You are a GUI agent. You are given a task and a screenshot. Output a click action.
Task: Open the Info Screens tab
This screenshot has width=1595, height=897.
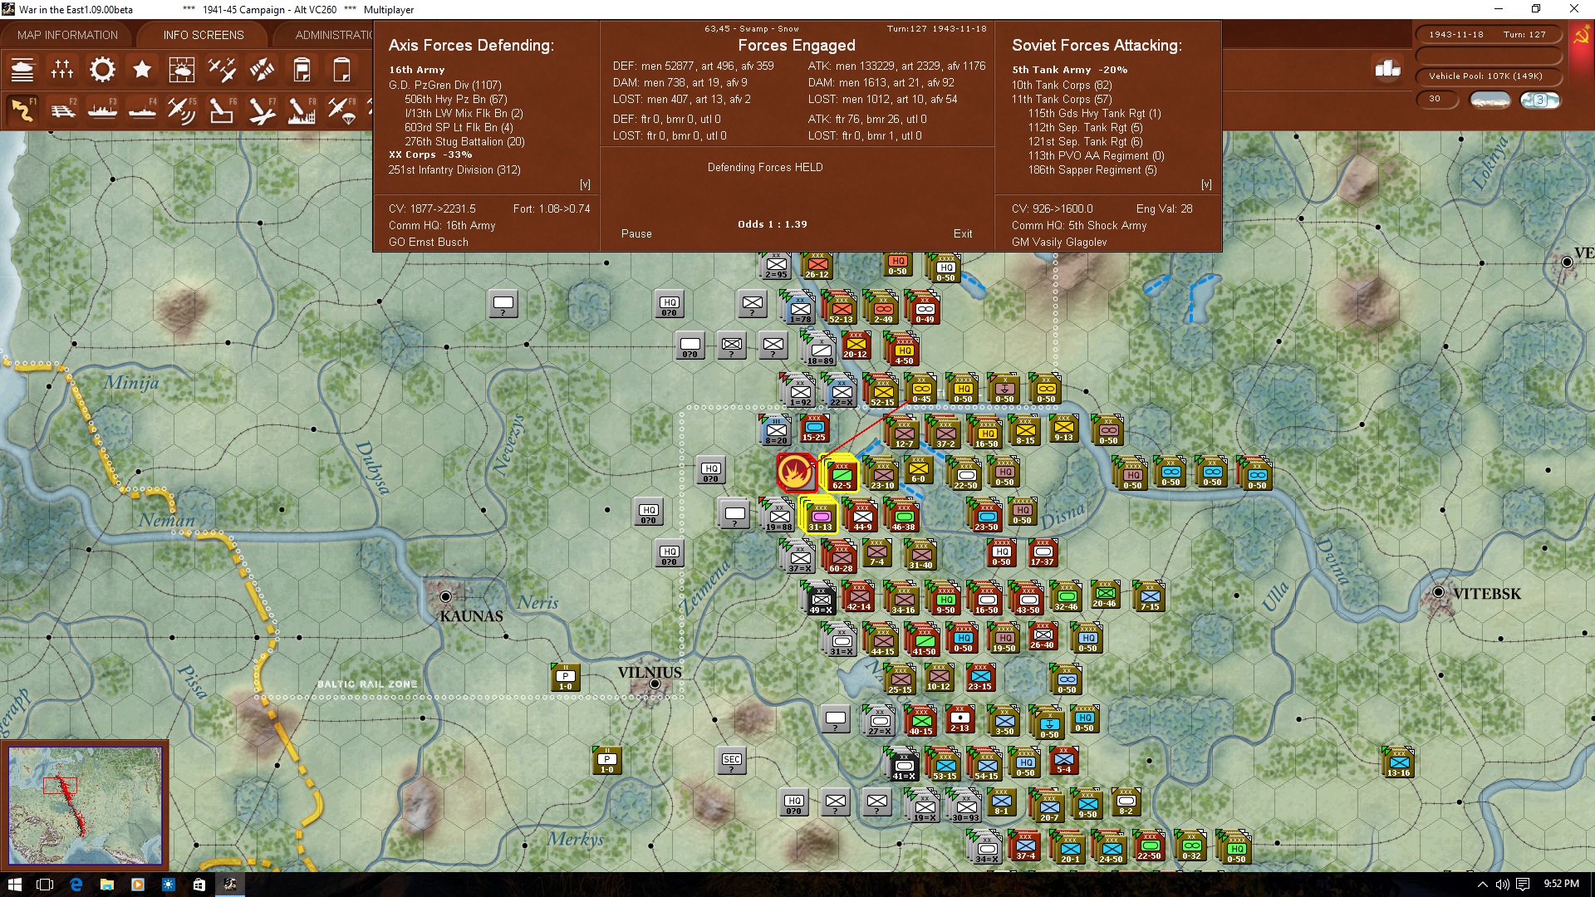204,35
